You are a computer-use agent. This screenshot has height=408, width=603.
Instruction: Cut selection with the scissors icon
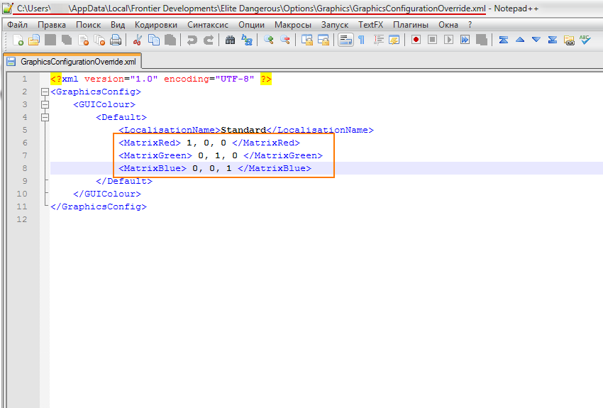tap(138, 40)
